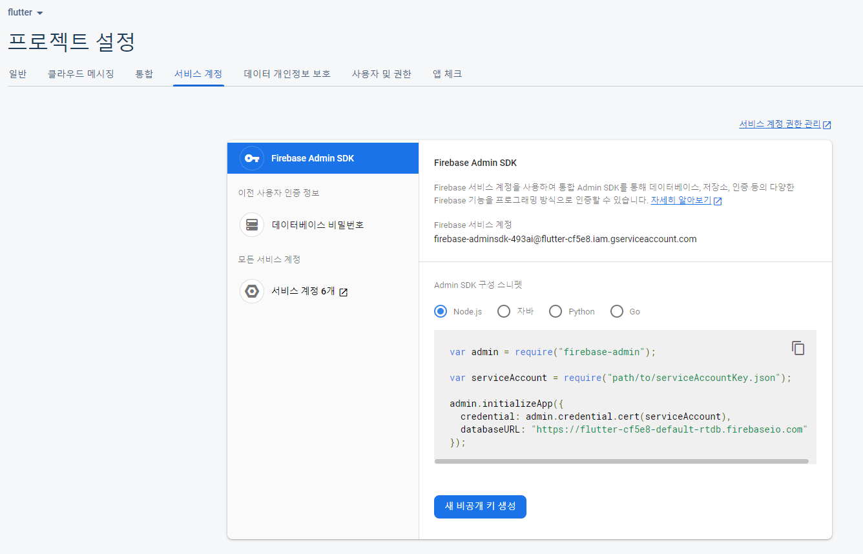Viewport: 863px width, 554px height.
Task: Switch to the 클라우드 메시징 tab
Action: 81,74
